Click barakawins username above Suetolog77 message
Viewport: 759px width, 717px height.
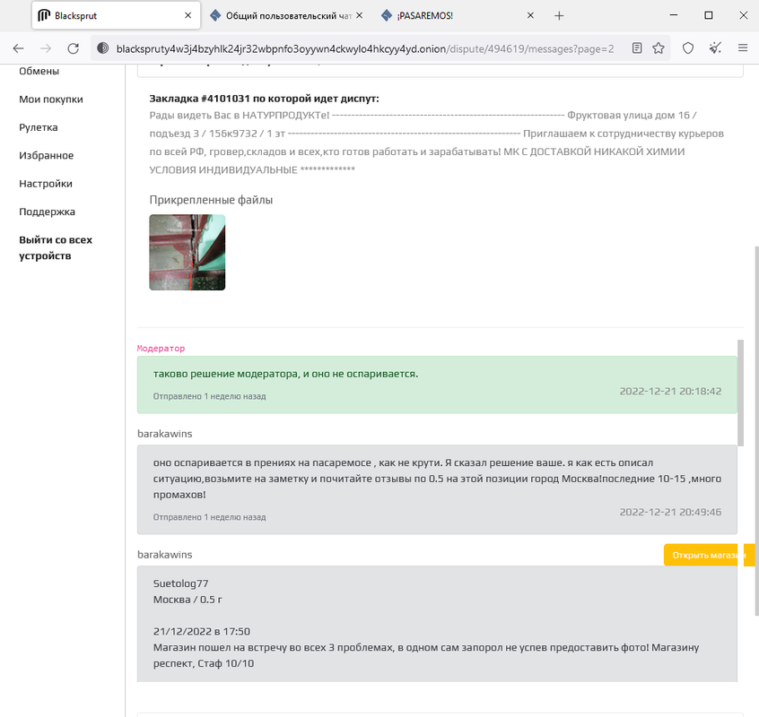pyautogui.click(x=164, y=555)
